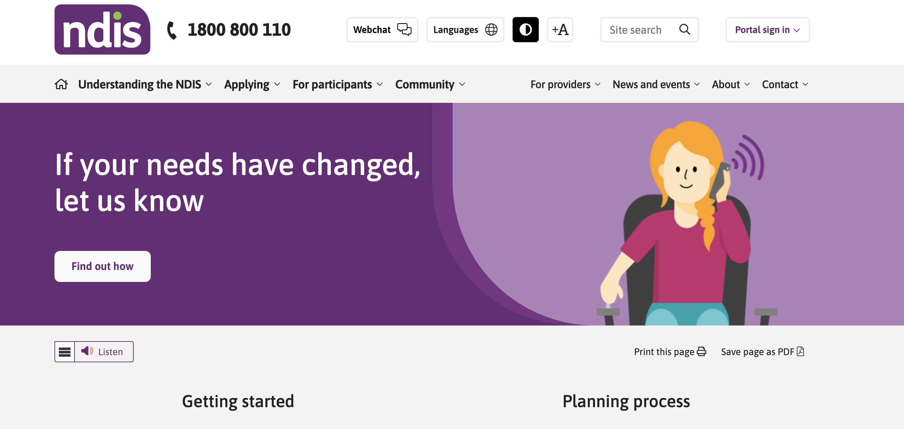This screenshot has width=904, height=429.
Task: Open ReadSpeaker menu icon beside Listen
Action: tap(65, 352)
